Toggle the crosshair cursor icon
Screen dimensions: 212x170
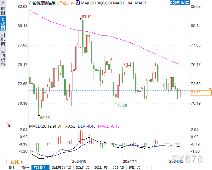tap(172, 3)
